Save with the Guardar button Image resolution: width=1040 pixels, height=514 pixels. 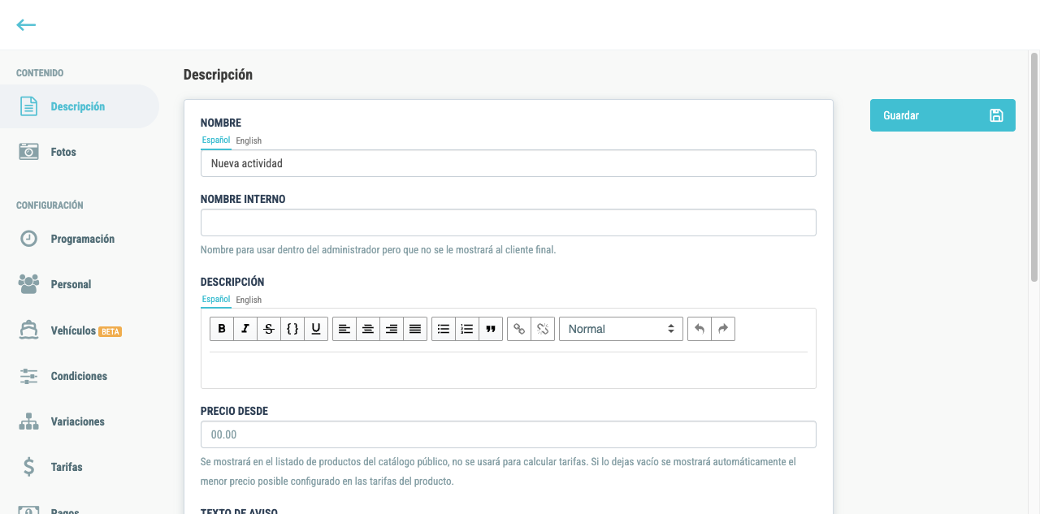point(942,115)
